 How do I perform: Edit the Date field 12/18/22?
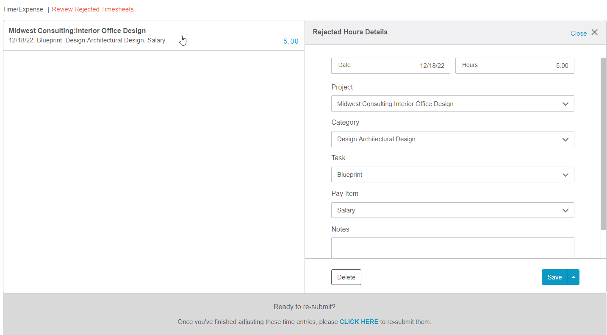click(x=391, y=66)
